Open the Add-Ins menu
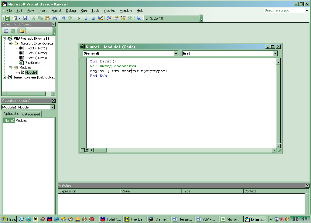Viewport: 311px width, 223px height. 109,11
